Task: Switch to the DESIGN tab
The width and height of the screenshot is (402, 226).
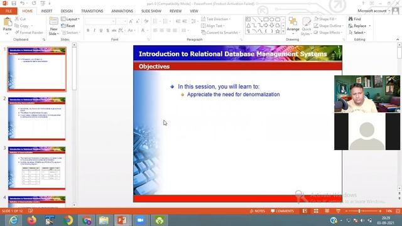Action: coord(67,11)
